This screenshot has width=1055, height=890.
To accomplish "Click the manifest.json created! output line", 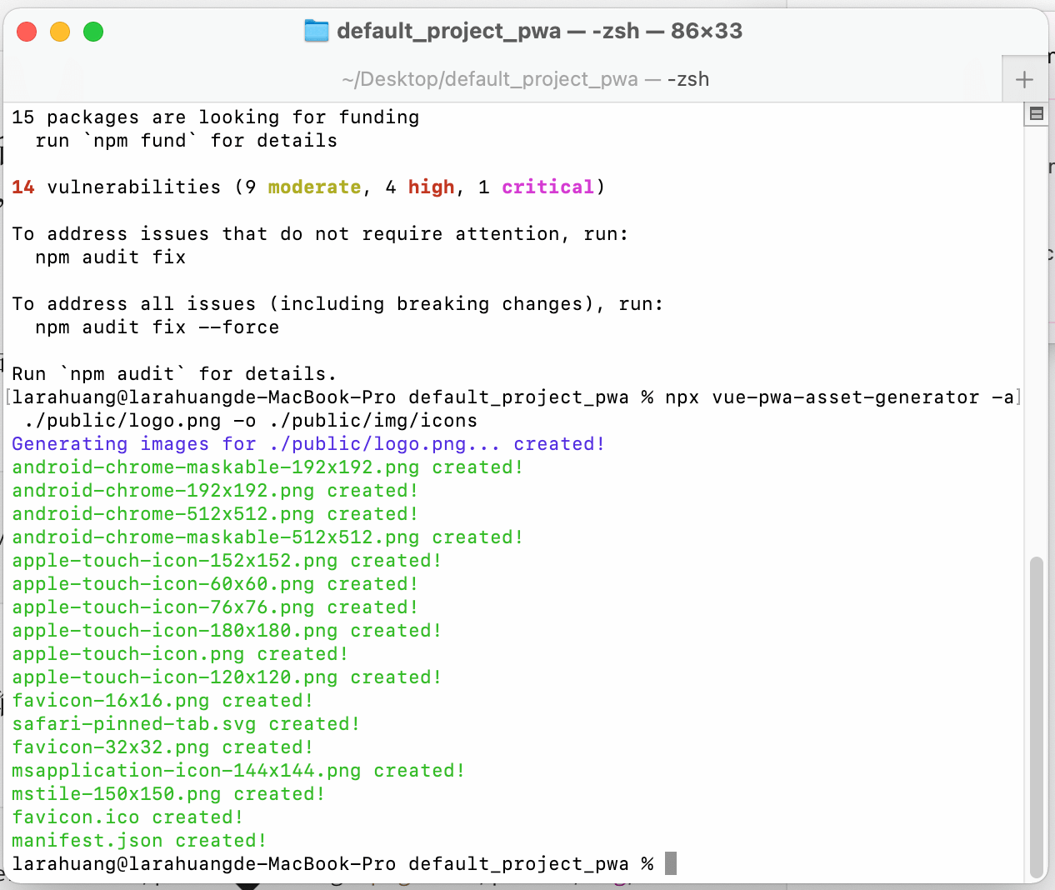I will click(138, 841).
